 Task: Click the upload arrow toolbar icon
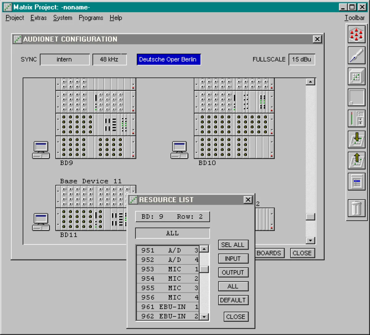356,161
